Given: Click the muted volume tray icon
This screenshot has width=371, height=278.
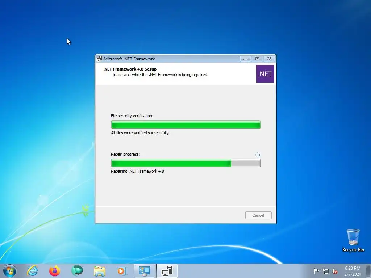Looking at the screenshot, I should [334, 271].
